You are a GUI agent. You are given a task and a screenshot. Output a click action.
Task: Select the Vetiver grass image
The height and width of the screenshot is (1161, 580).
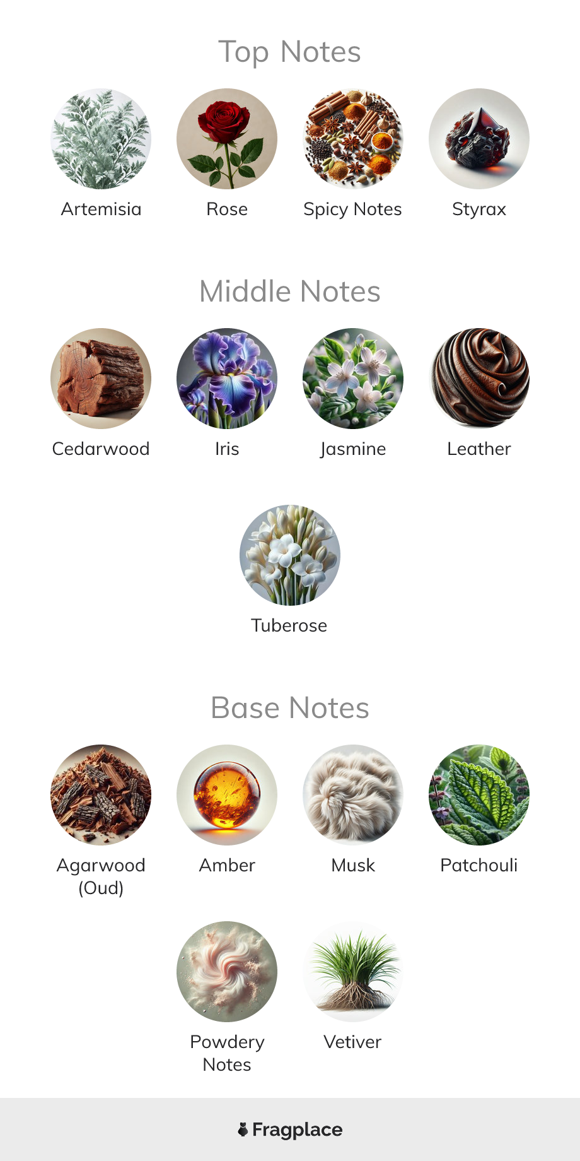[353, 972]
